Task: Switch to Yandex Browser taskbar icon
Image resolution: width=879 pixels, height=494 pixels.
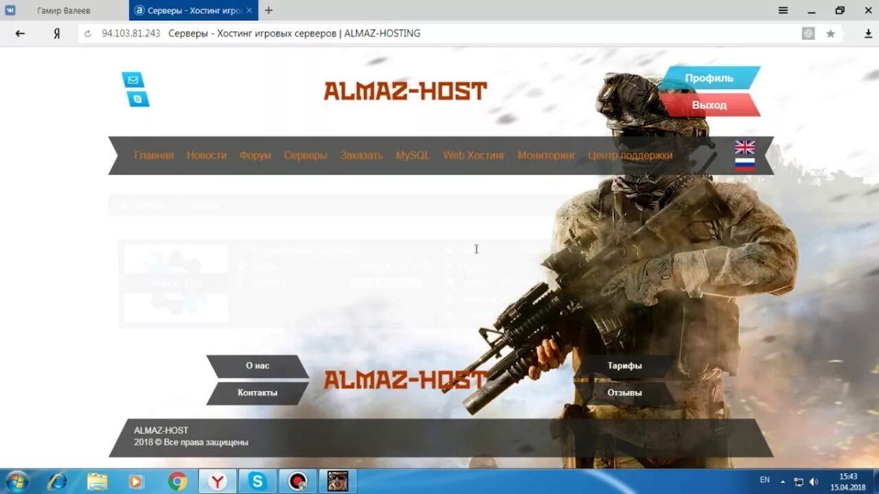Action: point(218,481)
